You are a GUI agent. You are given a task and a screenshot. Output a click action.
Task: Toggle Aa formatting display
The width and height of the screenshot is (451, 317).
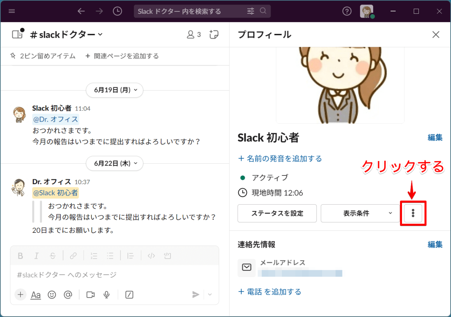(x=36, y=295)
